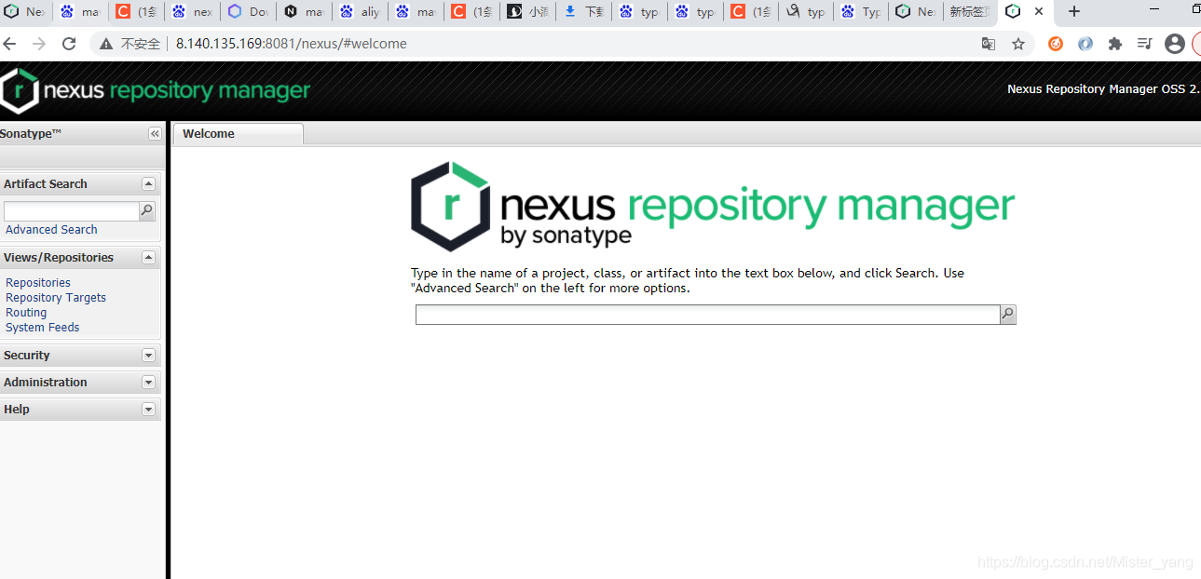Viewport: 1201px width, 579px height.
Task: Switch to the 'aliy' browser tab
Action: point(360,11)
